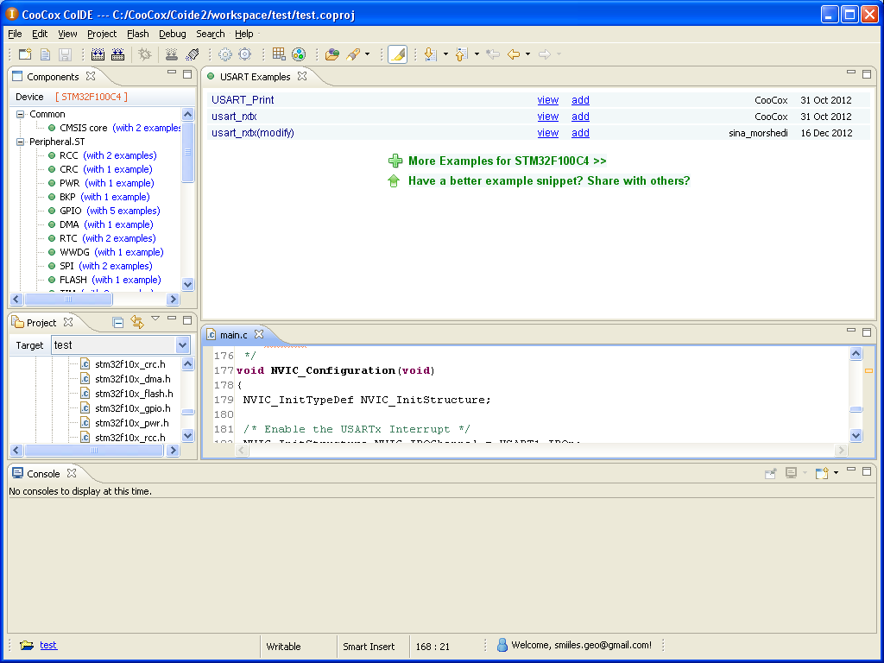The height and width of the screenshot is (663, 884).
Task: Click the Rebuild toolbar icon
Action: (x=117, y=54)
